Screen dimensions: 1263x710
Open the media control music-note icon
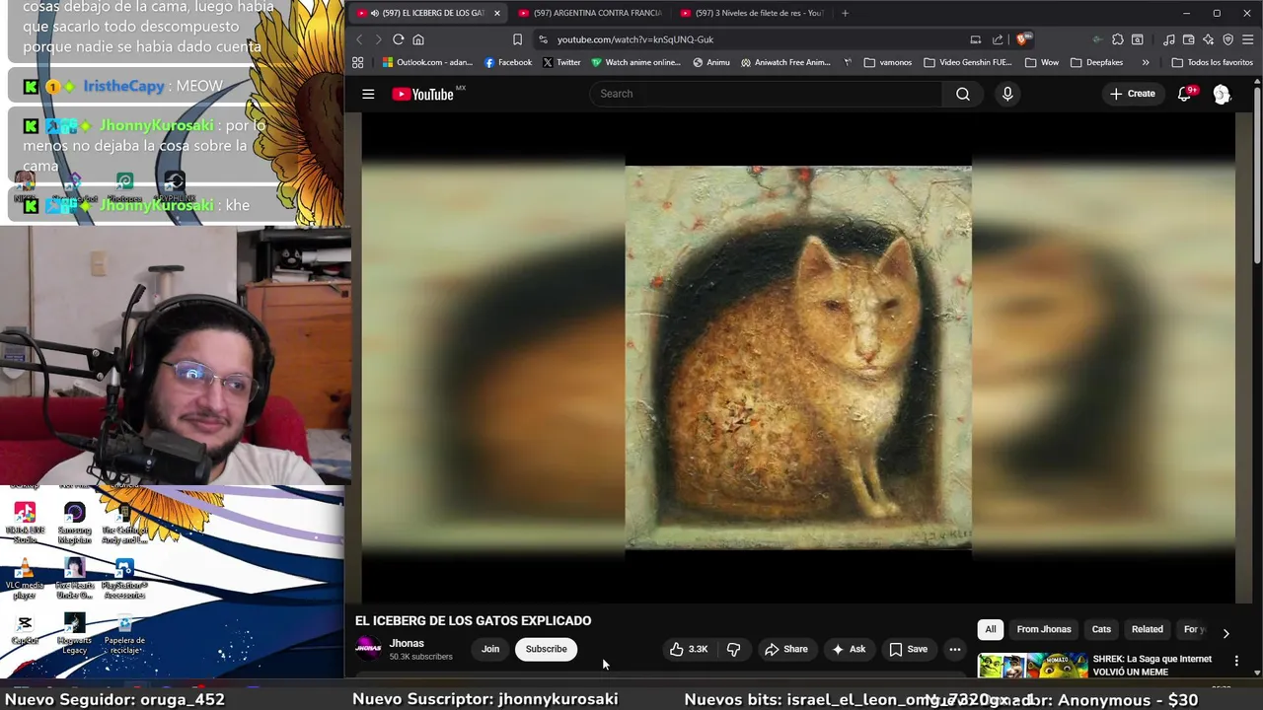(1169, 39)
